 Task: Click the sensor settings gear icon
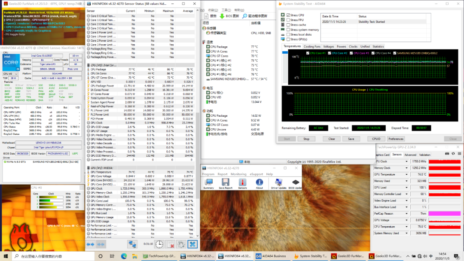click(x=181, y=244)
